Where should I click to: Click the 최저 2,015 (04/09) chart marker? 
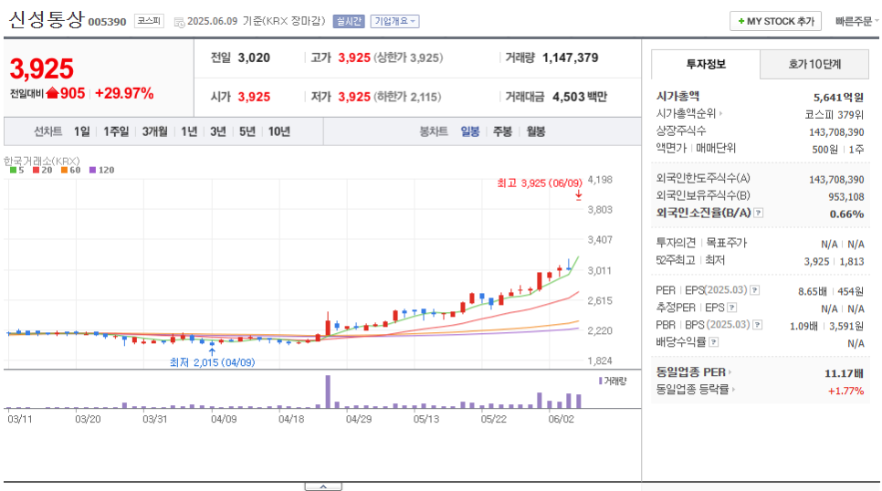(x=212, y=362)
